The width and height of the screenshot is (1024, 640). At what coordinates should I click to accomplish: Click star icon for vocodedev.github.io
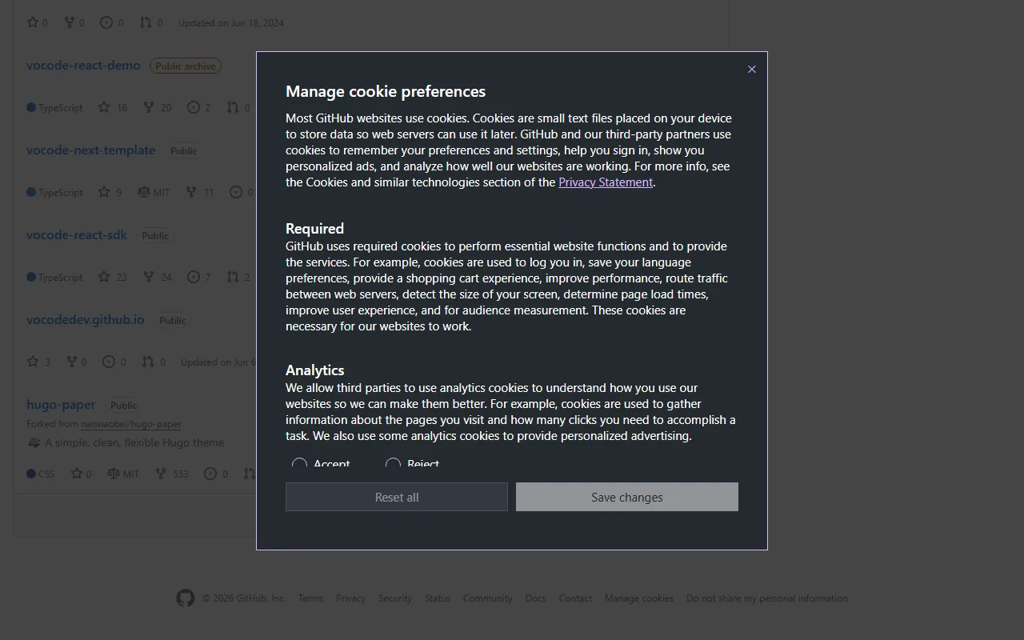point(33,362)
